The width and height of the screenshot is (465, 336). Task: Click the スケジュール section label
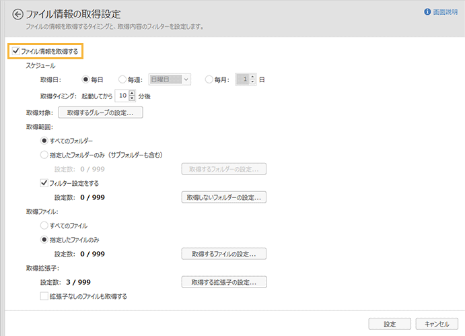click(40, 65)
